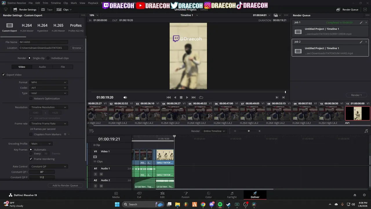
Task: Open the viewer zoom 18% dropdown
Action: [94, 15]
